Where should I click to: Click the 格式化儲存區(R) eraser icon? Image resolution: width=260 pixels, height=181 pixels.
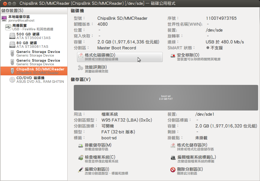173,146
